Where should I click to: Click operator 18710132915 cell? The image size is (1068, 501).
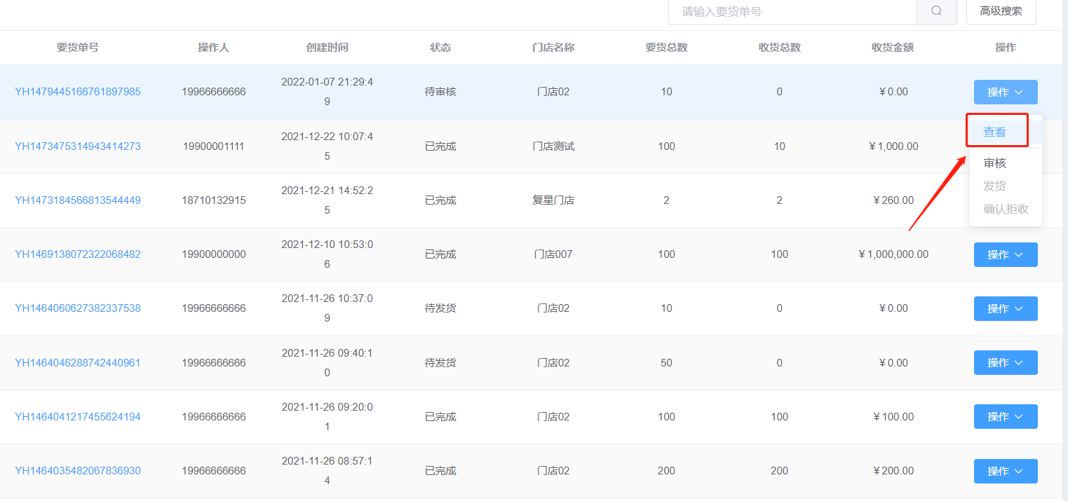tap(214, 200)
